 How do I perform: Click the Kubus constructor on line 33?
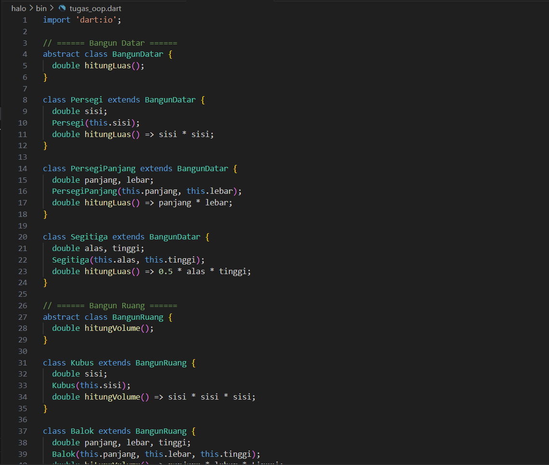click(x=64, y=385)
